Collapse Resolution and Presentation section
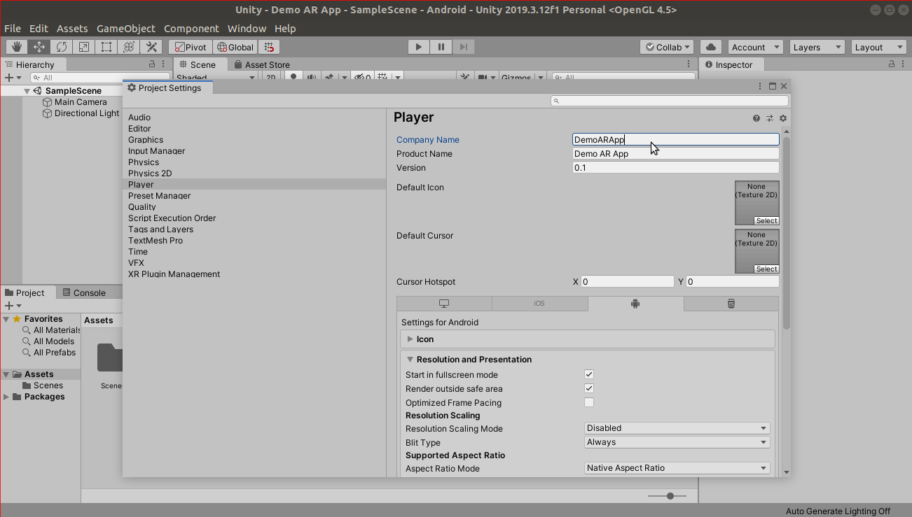This screenshot has width=912, height=517. 410,360
